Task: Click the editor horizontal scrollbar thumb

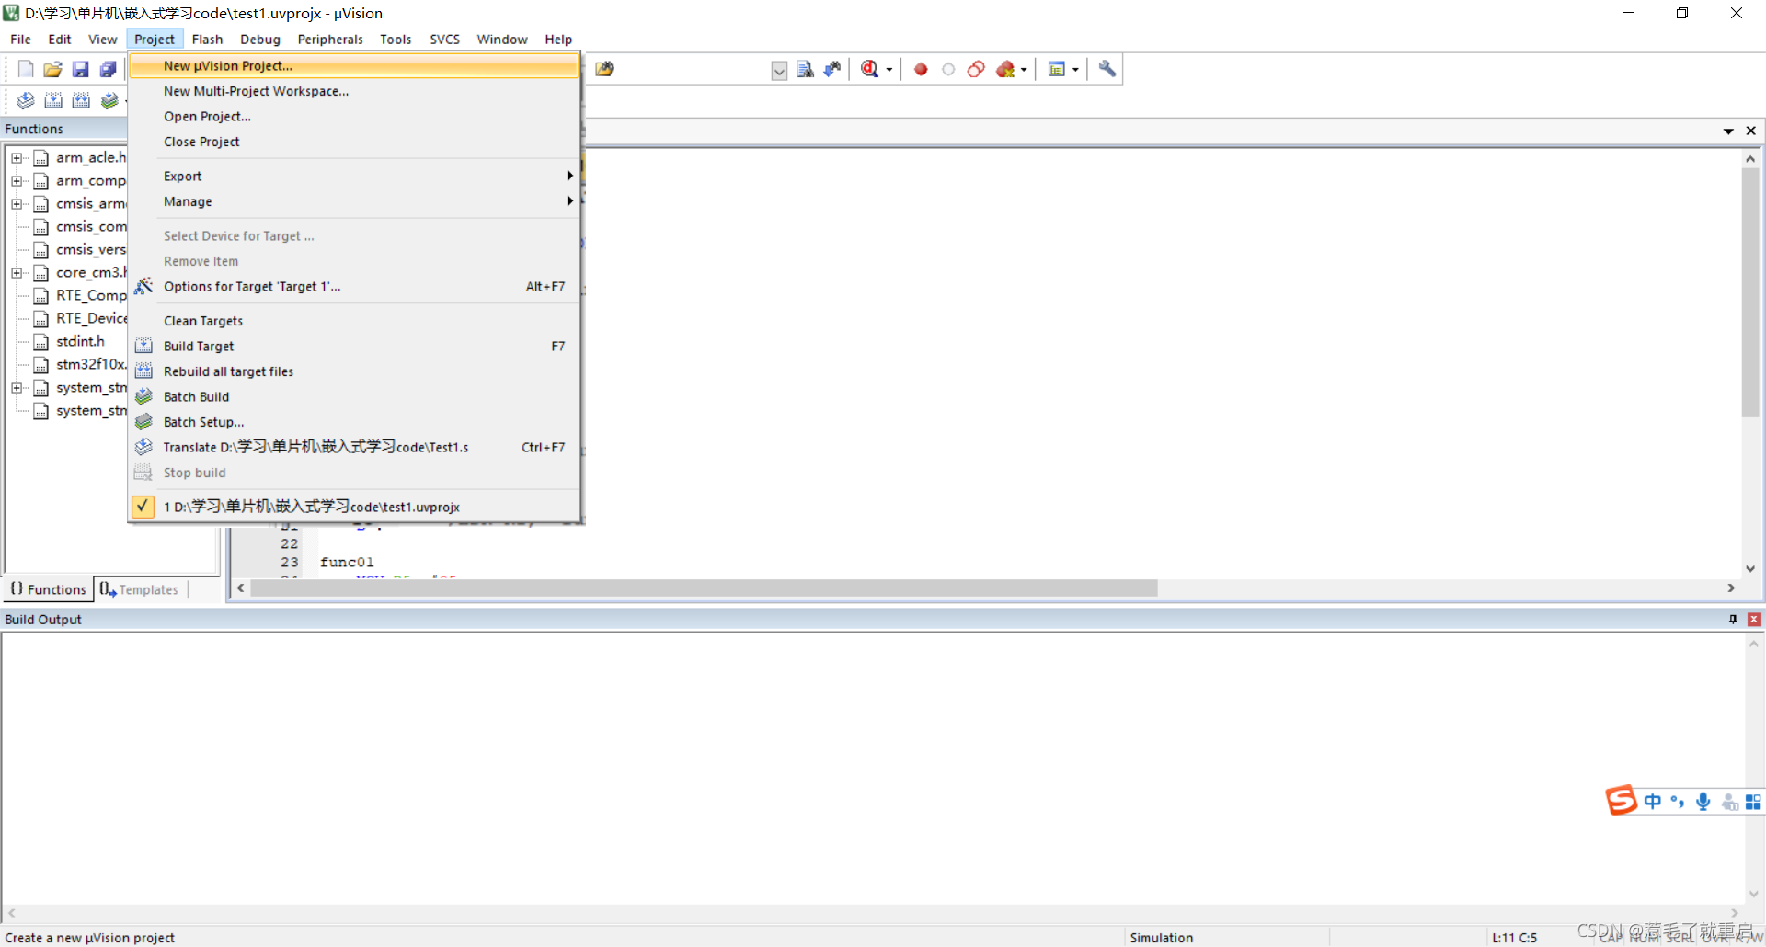Action: (x=704, y=588)
